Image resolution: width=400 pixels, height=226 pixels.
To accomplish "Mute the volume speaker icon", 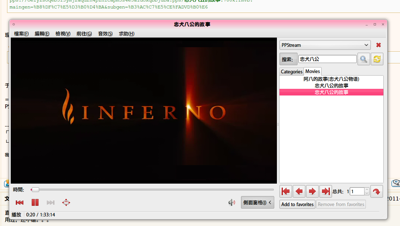I will click(x=232, y=202).
